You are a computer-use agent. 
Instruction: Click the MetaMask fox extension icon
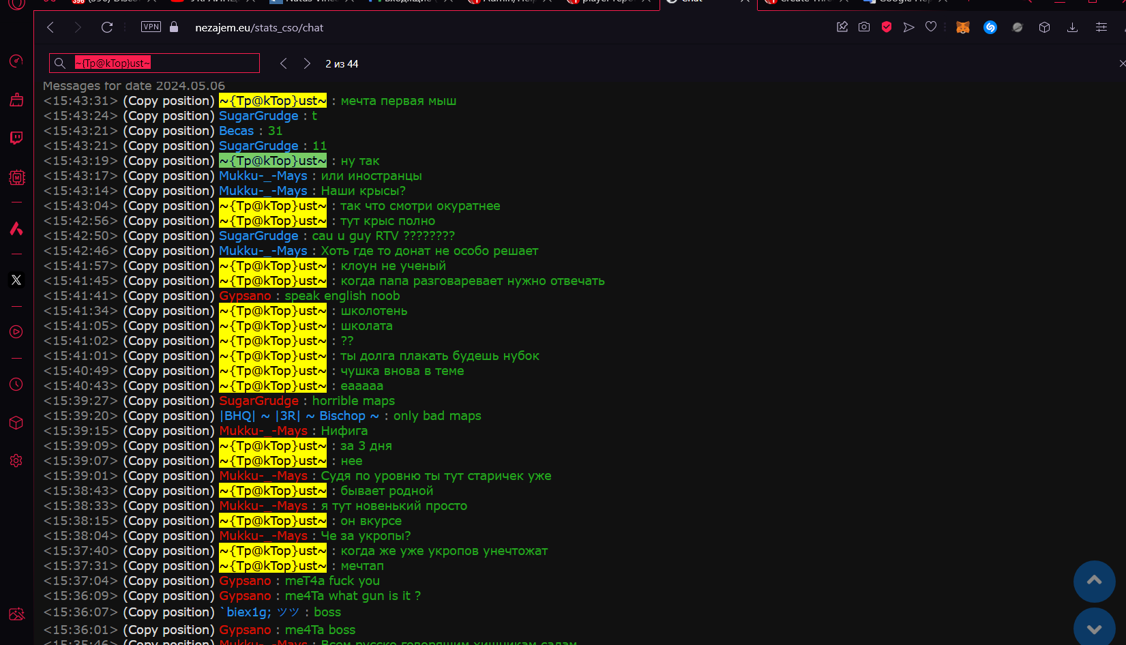coord(962,27)
